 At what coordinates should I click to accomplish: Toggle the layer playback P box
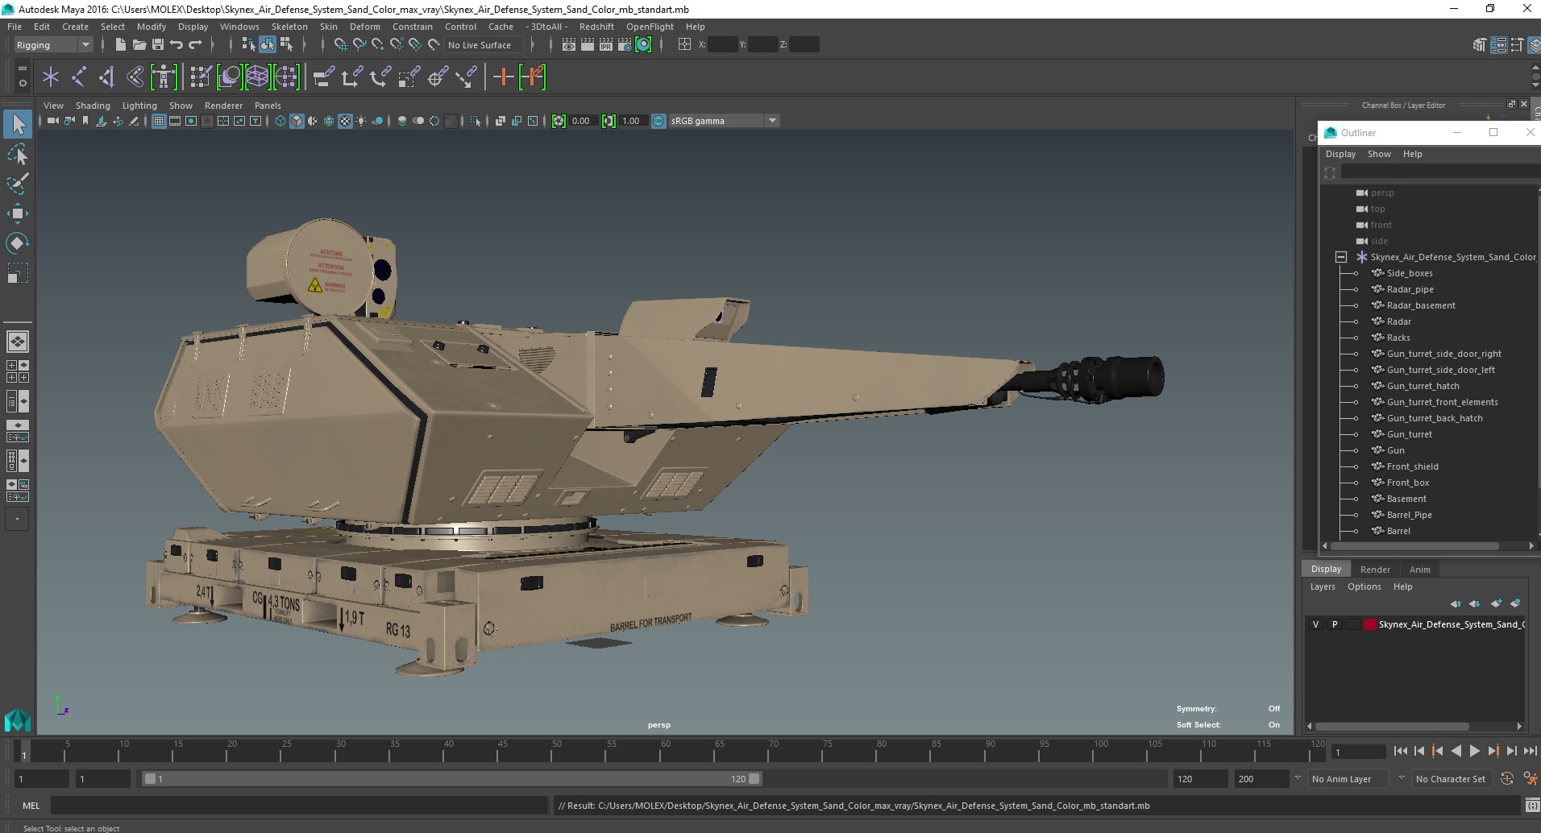click(x=1335, y=624)
